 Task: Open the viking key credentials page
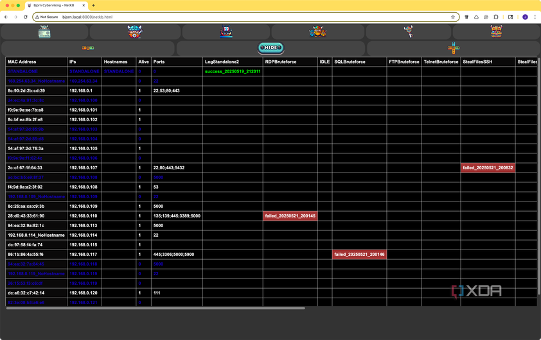coord(409,31)
